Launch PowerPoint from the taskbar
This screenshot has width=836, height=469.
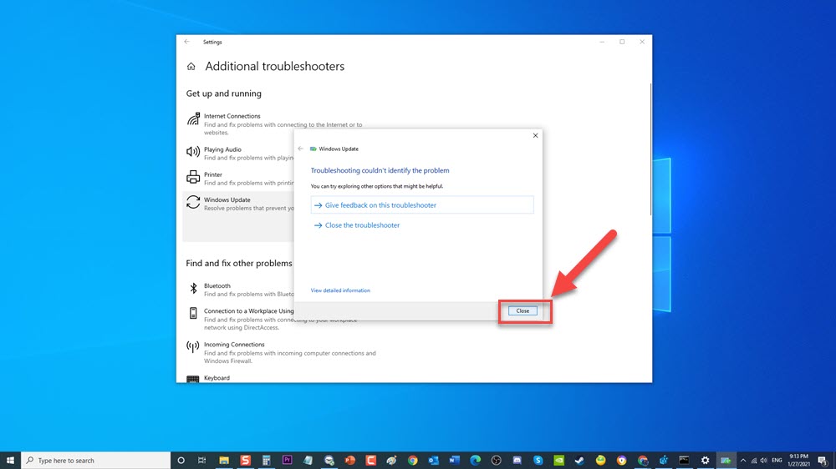(x=349, y=461)
